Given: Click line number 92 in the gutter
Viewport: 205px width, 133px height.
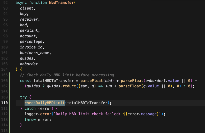Looking at the screenshot, I should 5,3.
